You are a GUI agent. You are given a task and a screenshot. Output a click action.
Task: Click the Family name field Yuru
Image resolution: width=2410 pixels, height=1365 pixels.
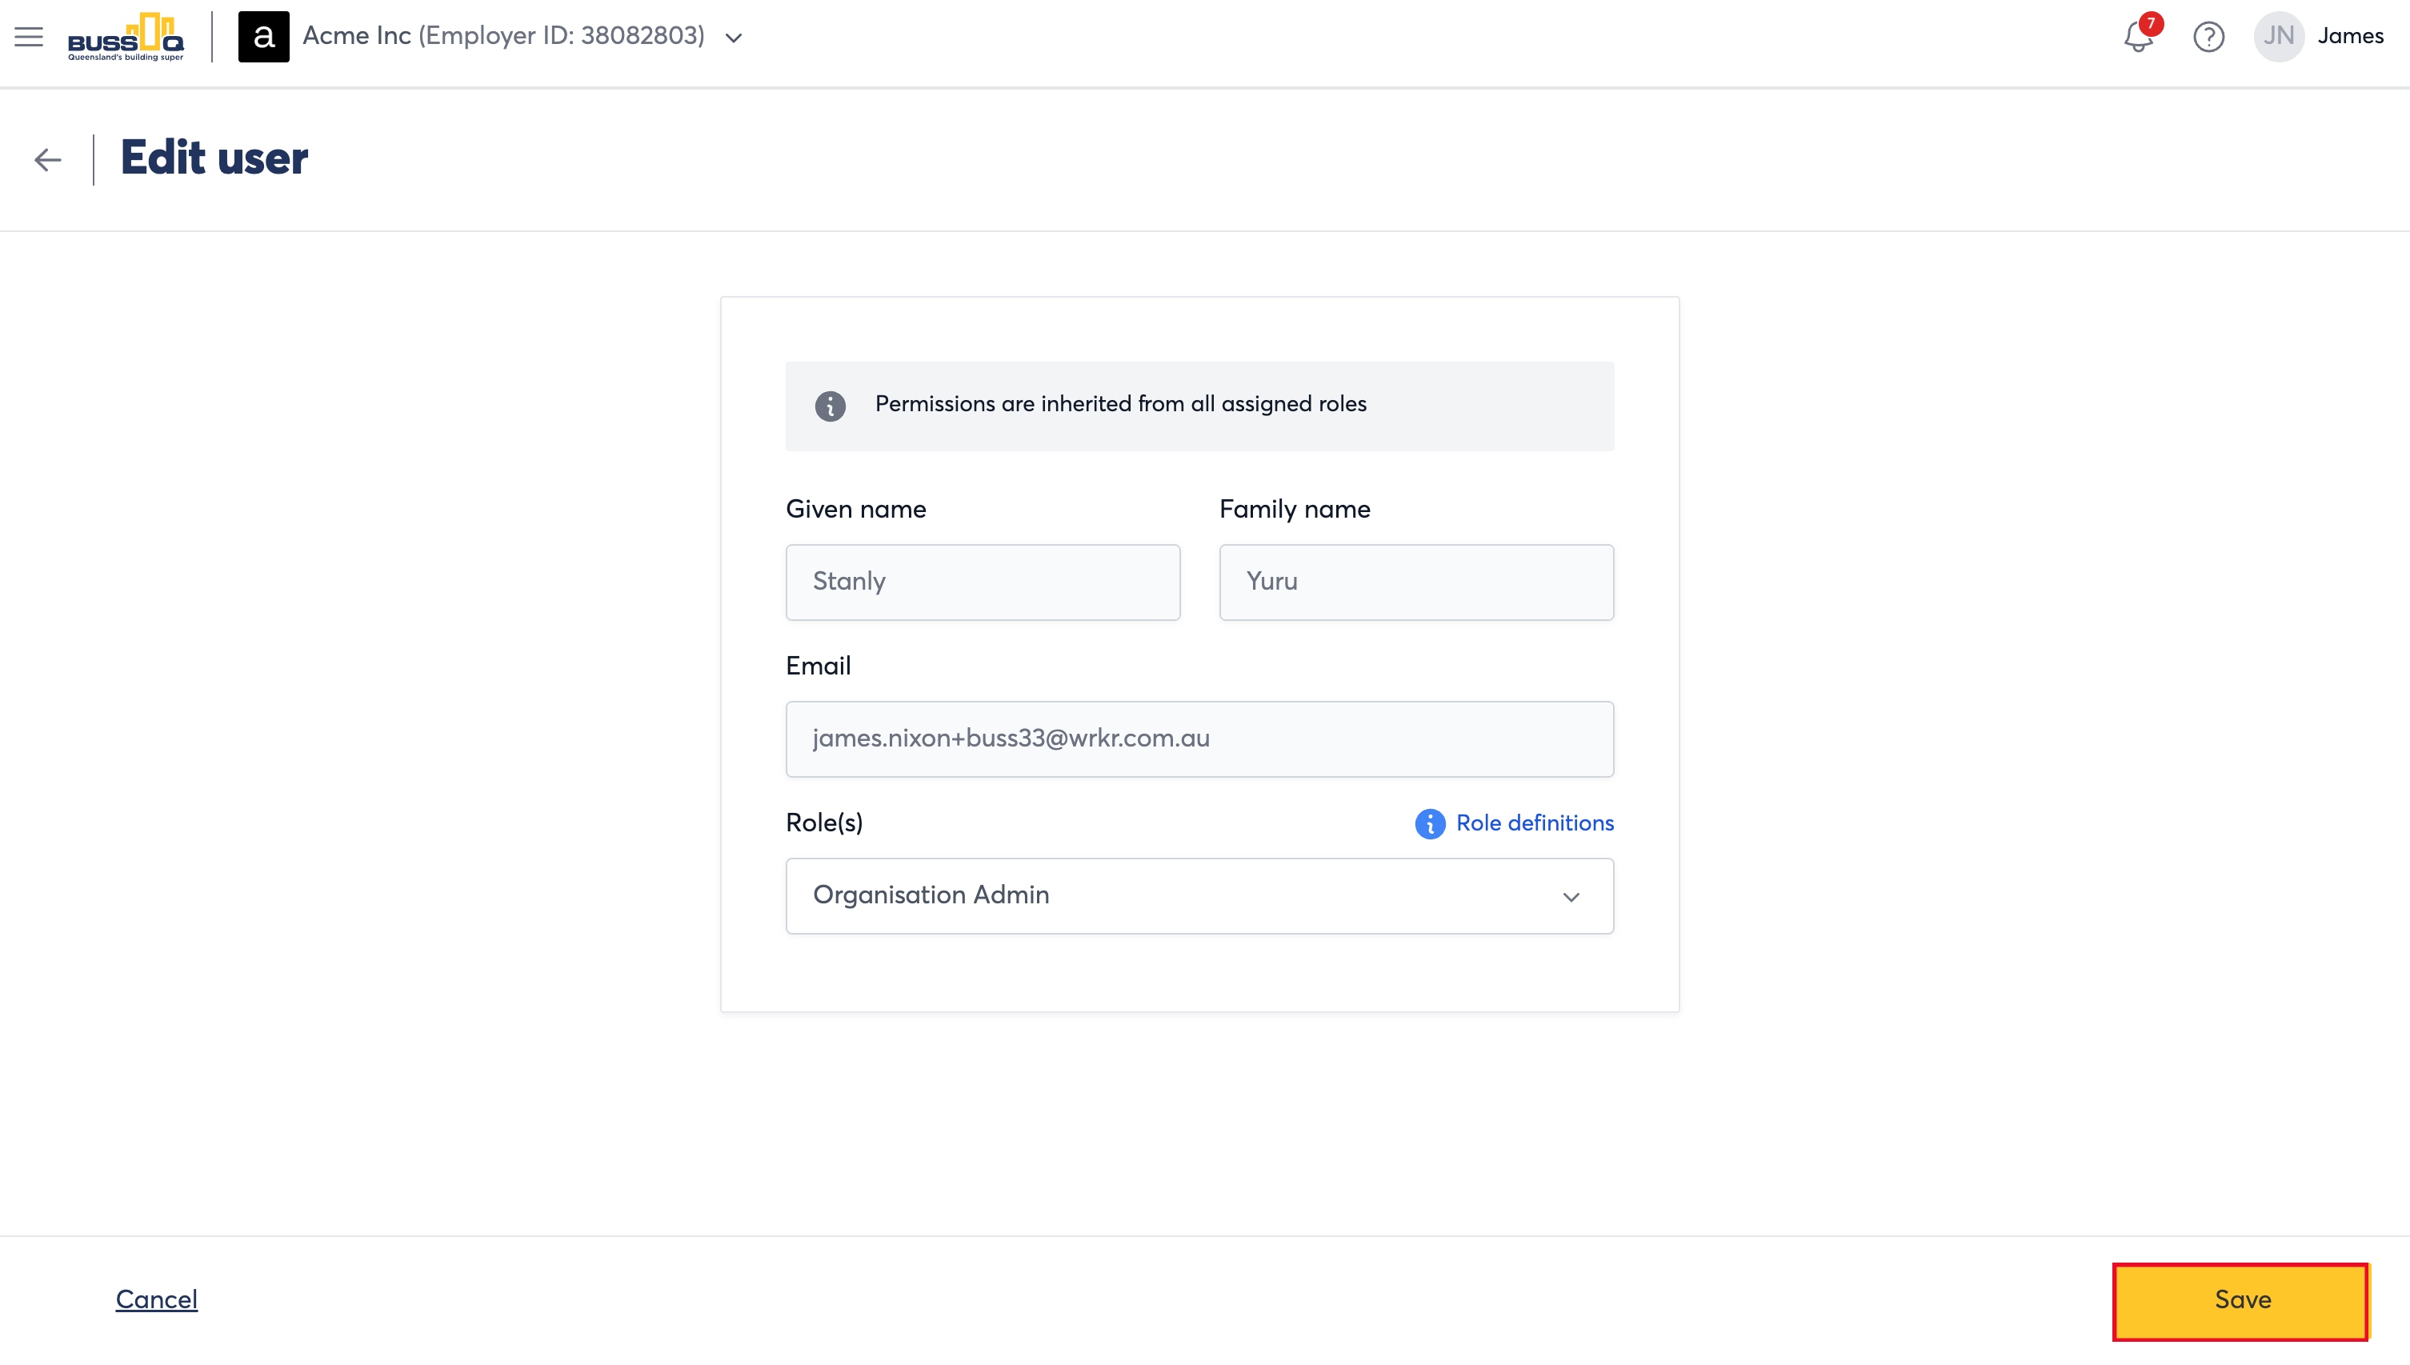click(x=1415, y=581)
